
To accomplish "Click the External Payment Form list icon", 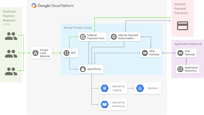I will tap(83, 37).
